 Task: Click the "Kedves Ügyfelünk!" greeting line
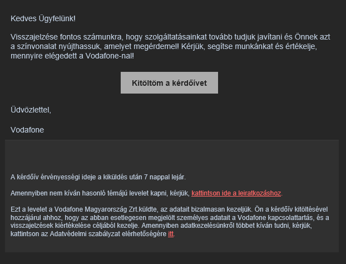click(x=43, y=19)
